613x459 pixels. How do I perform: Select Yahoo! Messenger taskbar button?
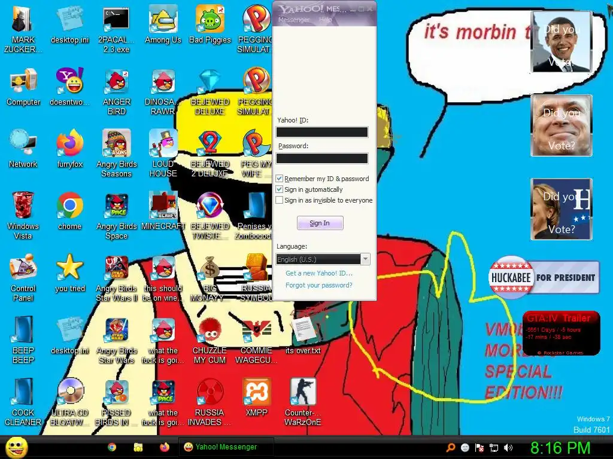coord(226,447)
